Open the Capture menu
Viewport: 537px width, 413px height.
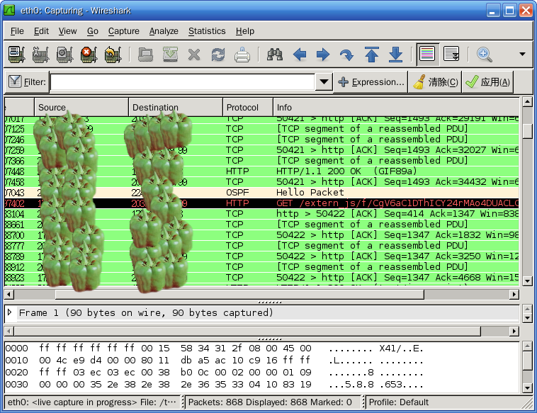(124, 31)
